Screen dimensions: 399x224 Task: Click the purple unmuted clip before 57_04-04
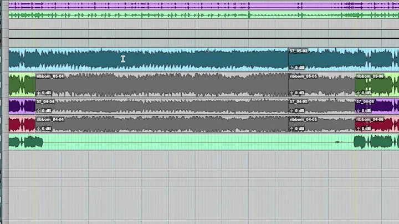click(22, 106)
